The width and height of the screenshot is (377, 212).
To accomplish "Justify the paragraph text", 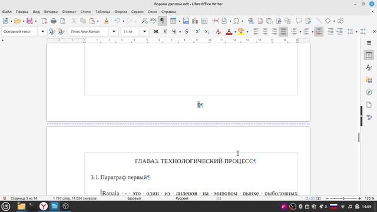I will click(283, 31).
